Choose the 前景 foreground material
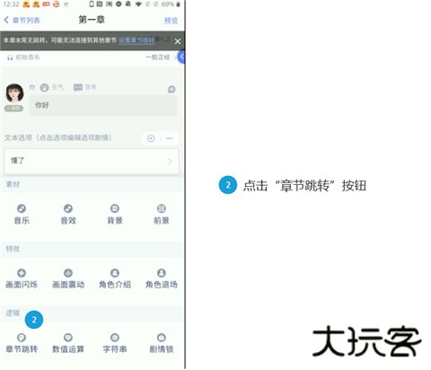The image size is (431, 370). click(x=162, y=215)
